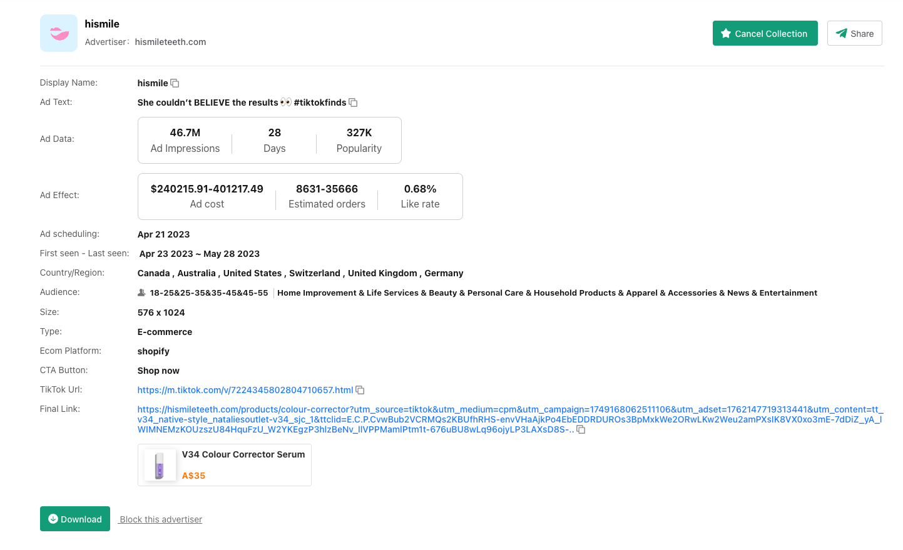Download the ad creative

click(x=75, y=519)
